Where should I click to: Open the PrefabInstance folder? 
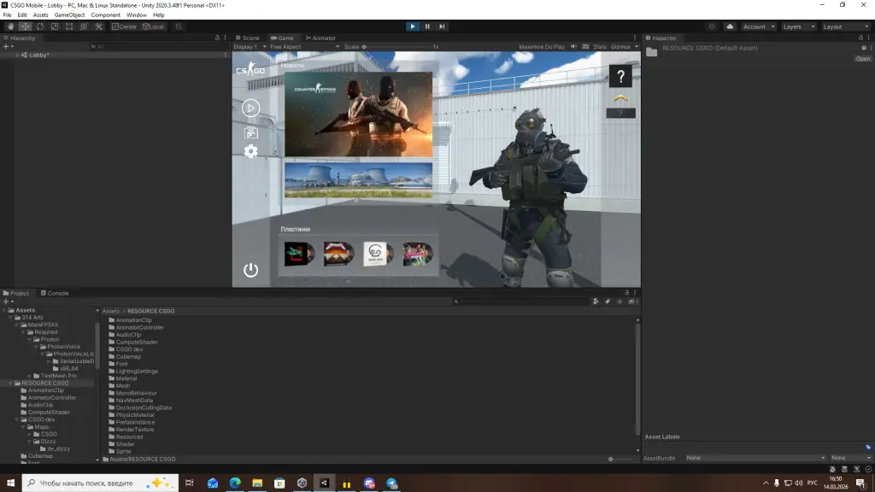pyautogui.click(x=135, y=422)
